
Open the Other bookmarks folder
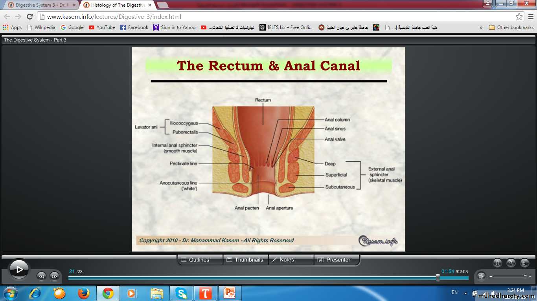(x=511, y=27)
